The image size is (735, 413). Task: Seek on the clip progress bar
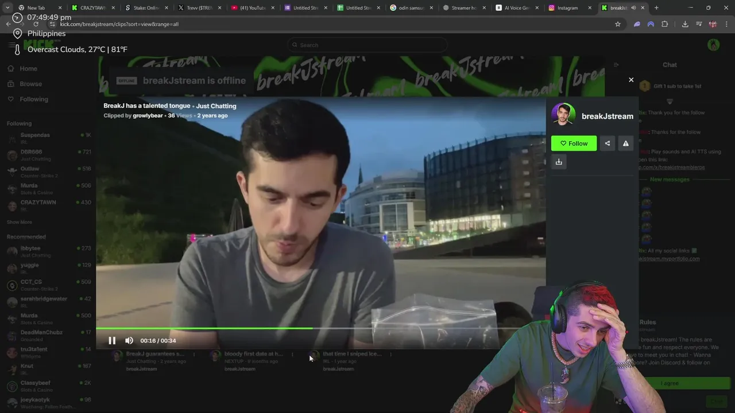320,329
